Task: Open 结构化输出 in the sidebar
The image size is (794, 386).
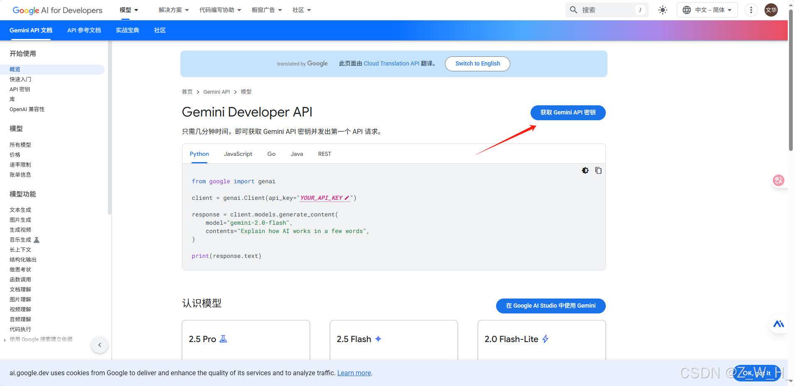Action: point(23,260)
